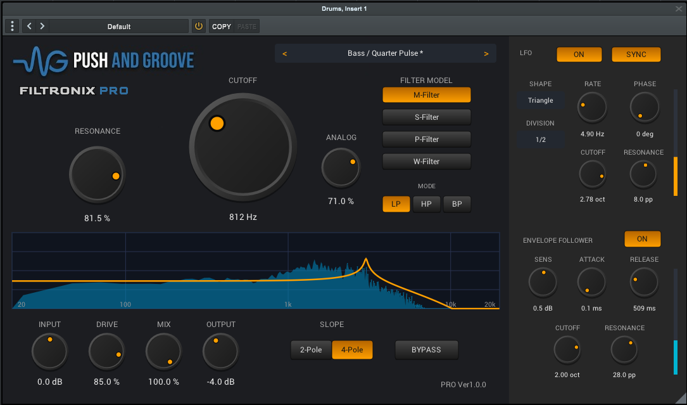Image resolution: width=687 pixels, height=405 pixels.
Task: Go to next host preset arrow
Action: point(42,27)
